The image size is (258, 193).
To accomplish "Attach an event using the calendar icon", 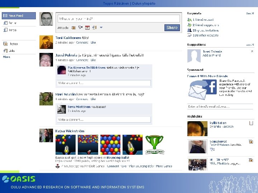I will pos(87,28).
